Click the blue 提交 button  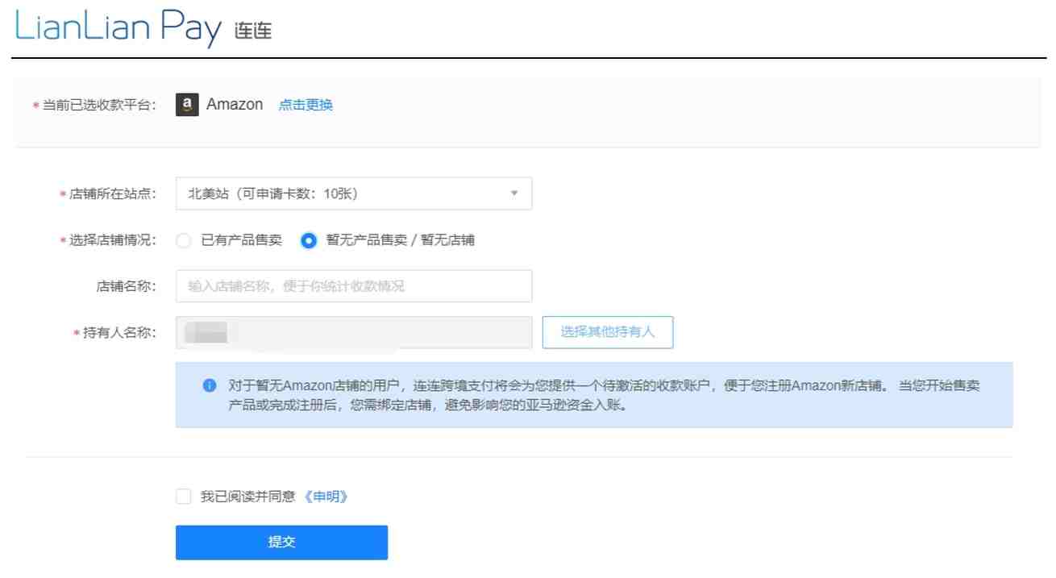281,543
